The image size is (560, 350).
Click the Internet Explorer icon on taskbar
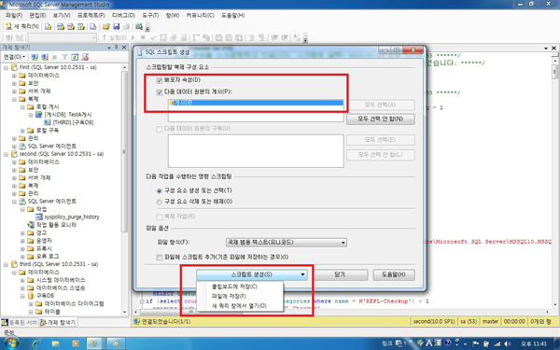[35, 343]
